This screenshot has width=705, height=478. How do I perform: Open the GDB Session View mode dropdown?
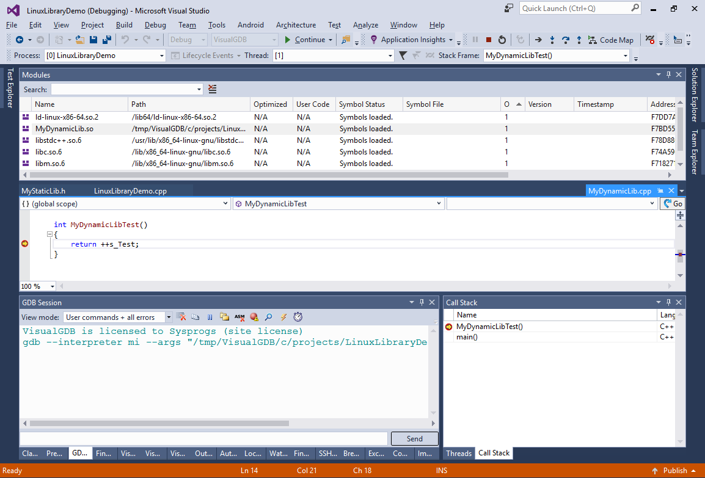[x=169, y=317]
